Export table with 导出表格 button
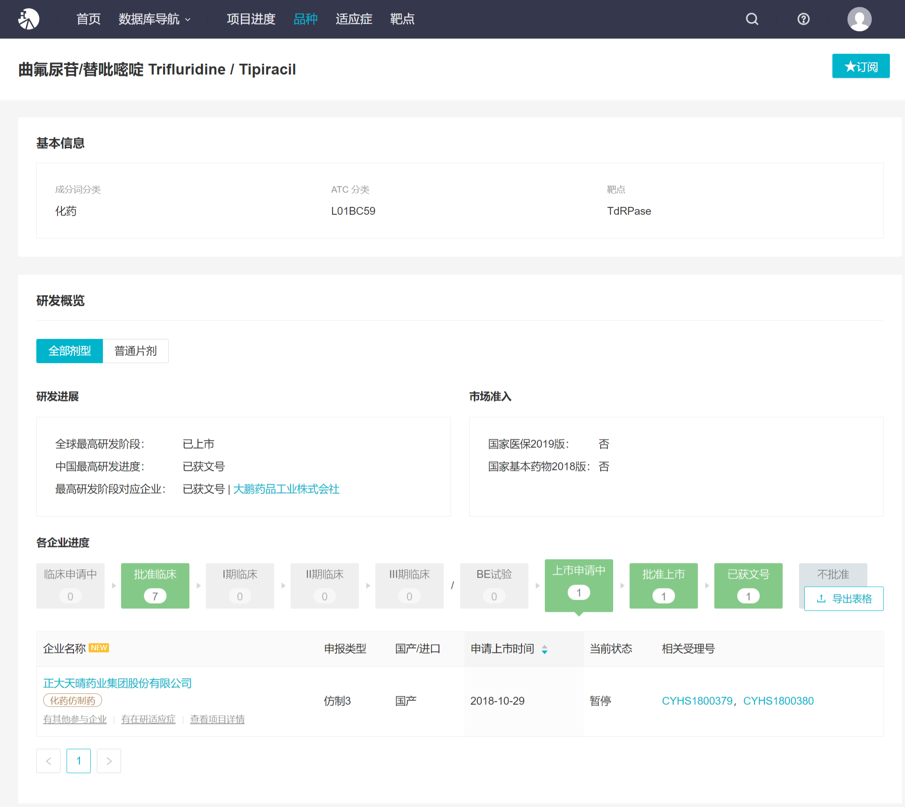 point(844,598)
